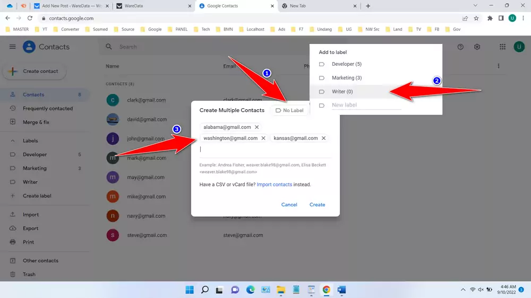The image size is (531, 298).
Task: Remove the alabama@gmail.com chip
Action: click(x=257, y=127)
